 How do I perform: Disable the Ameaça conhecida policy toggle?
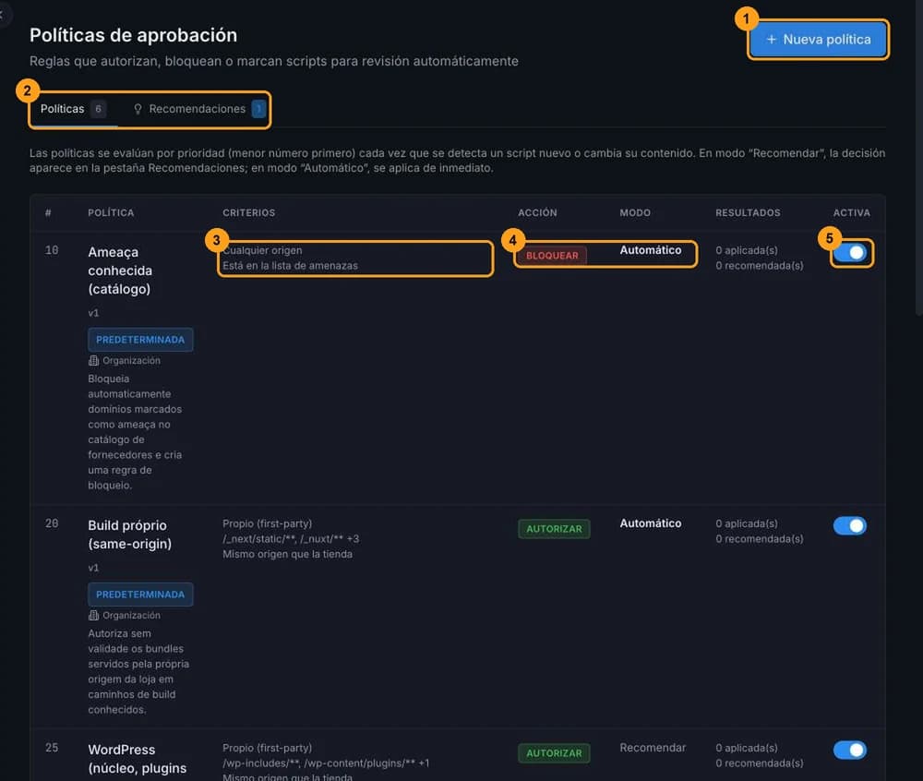[849, 252]
